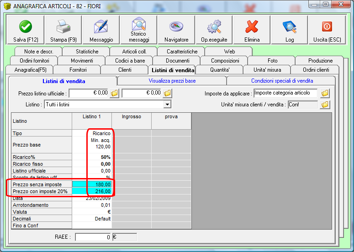View Op.eseguite operations log

tap(214, 30)
